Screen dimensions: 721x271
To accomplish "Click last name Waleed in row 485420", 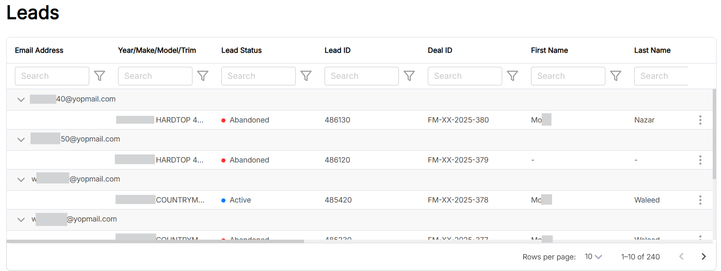I will click(647, 200).
